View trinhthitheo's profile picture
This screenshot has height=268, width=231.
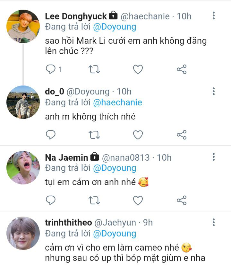click(x=23, y=233)
